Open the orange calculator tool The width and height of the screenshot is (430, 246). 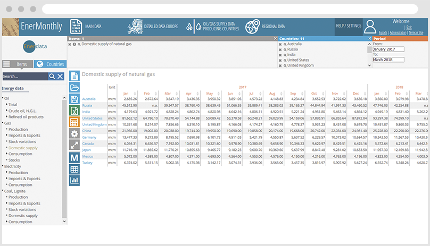(x=74, y=122)
